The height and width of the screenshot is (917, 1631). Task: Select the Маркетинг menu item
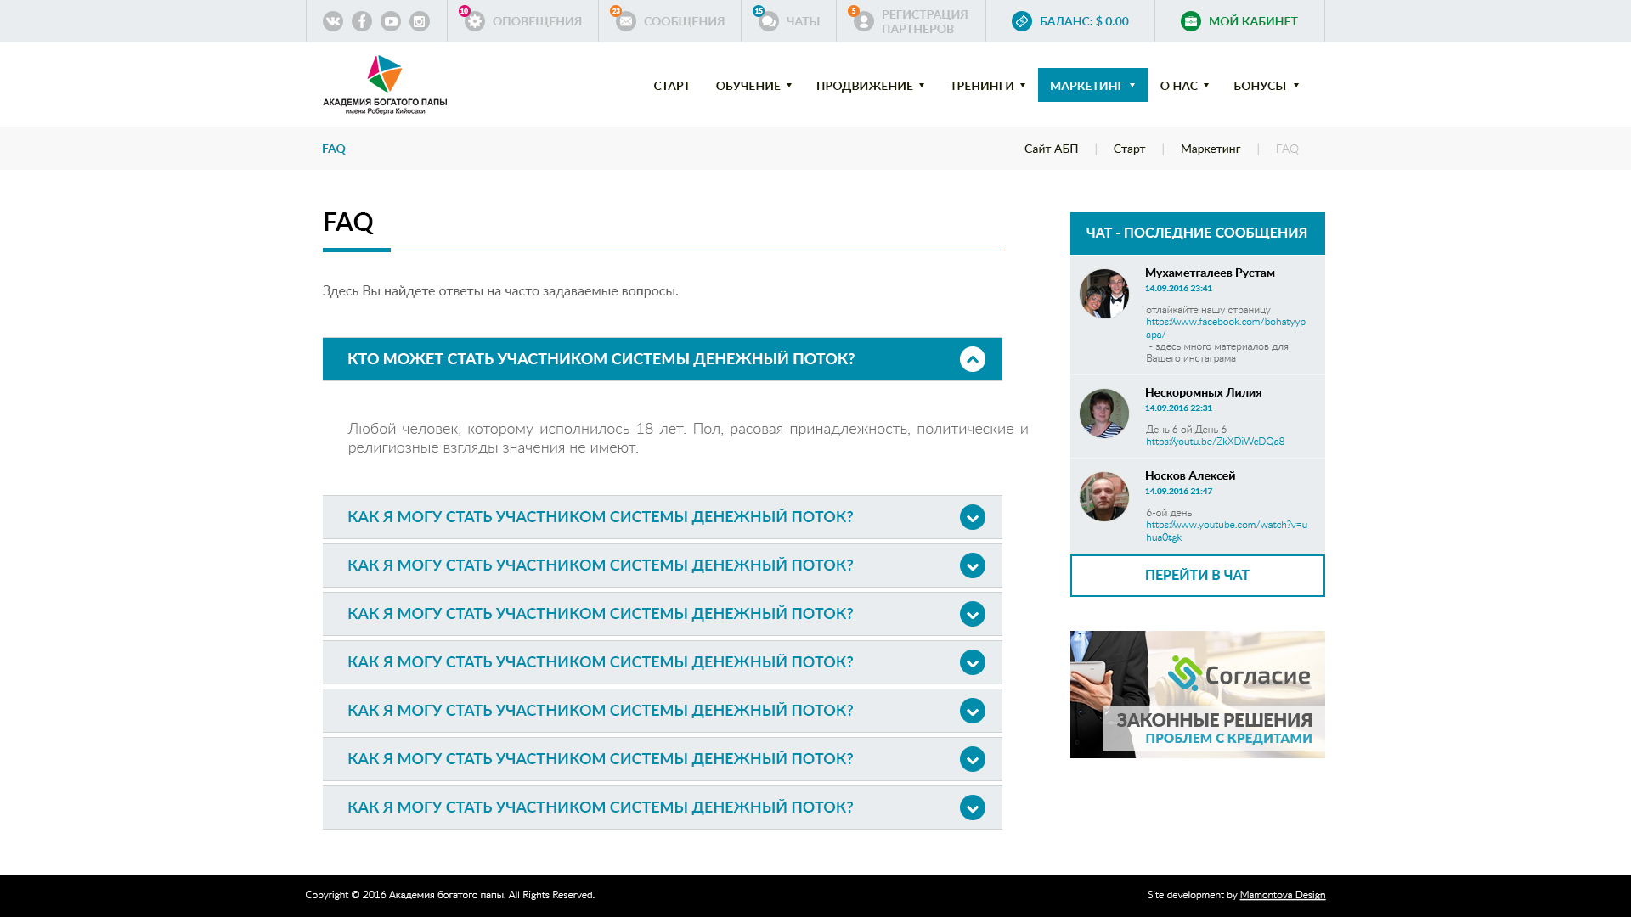pyautogui.click(x=1092, y=86)
